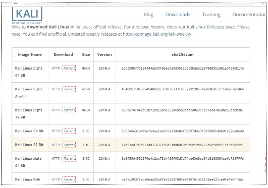Click the Image Name column header
The width and height of the screenshot is (268, 188).
(30, 54)
